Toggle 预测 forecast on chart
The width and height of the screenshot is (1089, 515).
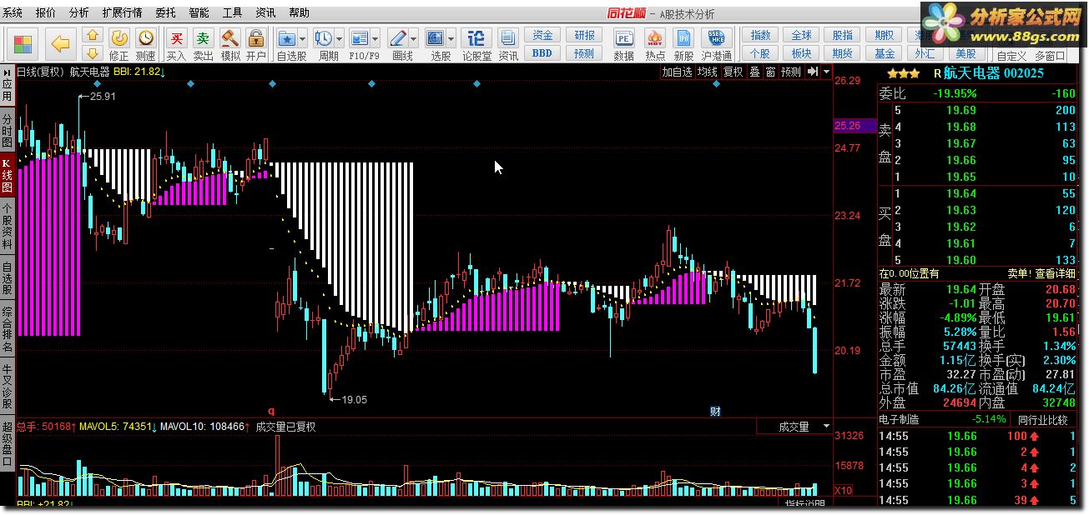(x=791, y=72)
